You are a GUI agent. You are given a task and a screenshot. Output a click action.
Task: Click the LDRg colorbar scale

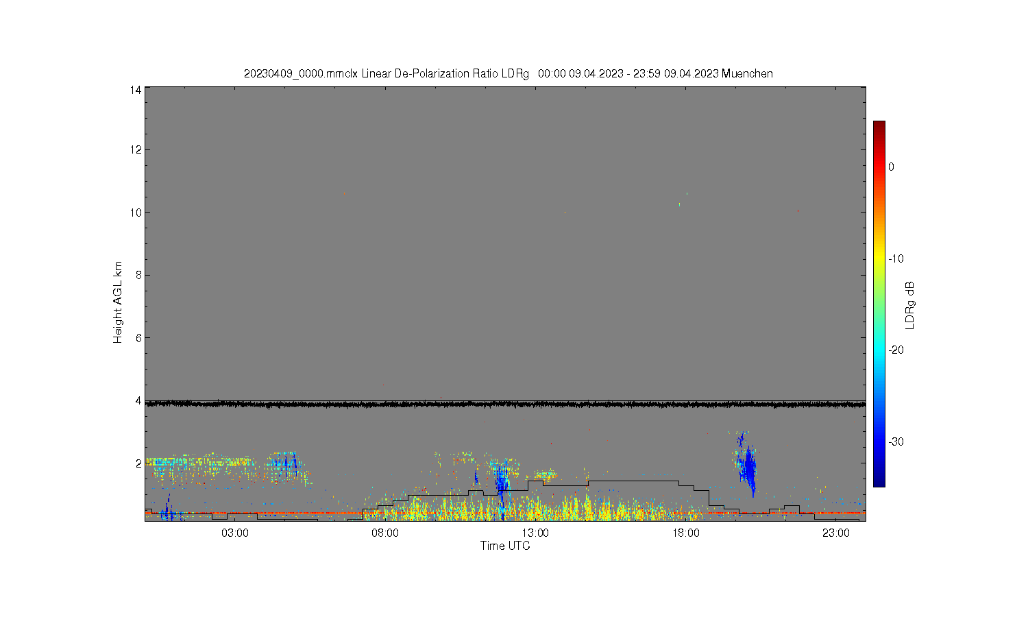pos(879,304)
